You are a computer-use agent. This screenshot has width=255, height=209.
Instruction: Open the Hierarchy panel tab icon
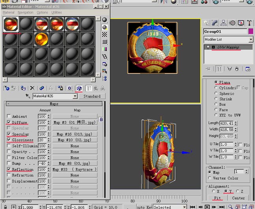pos(223,23)
